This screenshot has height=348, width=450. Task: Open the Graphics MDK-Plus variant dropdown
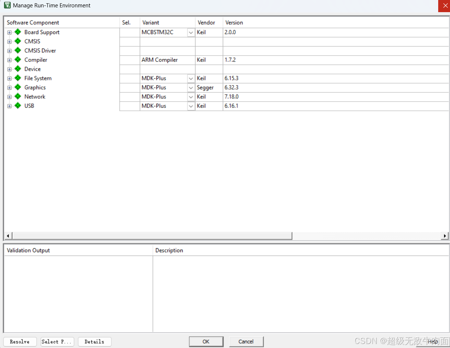pos(191,88)
